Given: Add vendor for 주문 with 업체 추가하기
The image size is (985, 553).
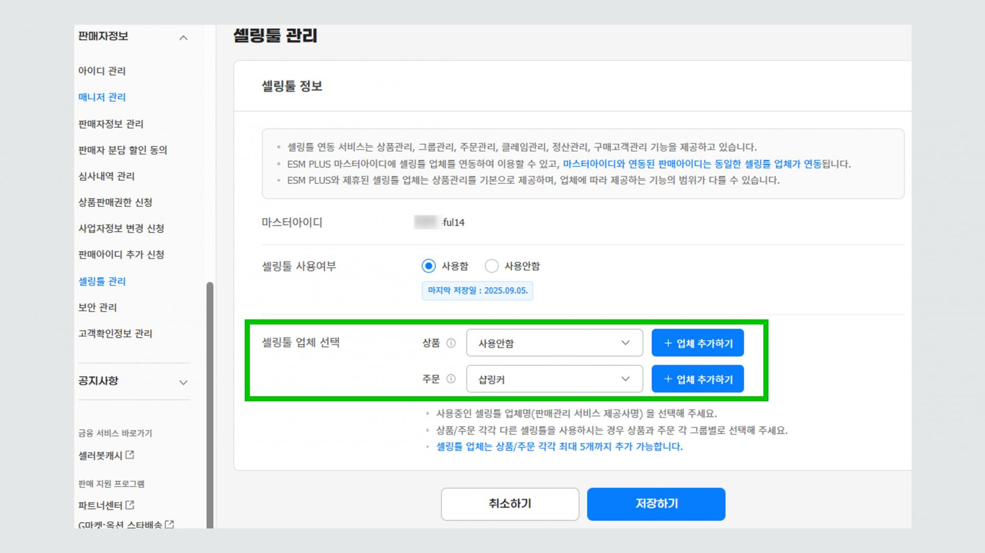Looking at the screenshot, I should [x=697, y=379].
